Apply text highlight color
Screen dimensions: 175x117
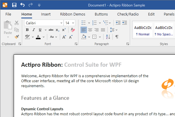pos(27,37)
